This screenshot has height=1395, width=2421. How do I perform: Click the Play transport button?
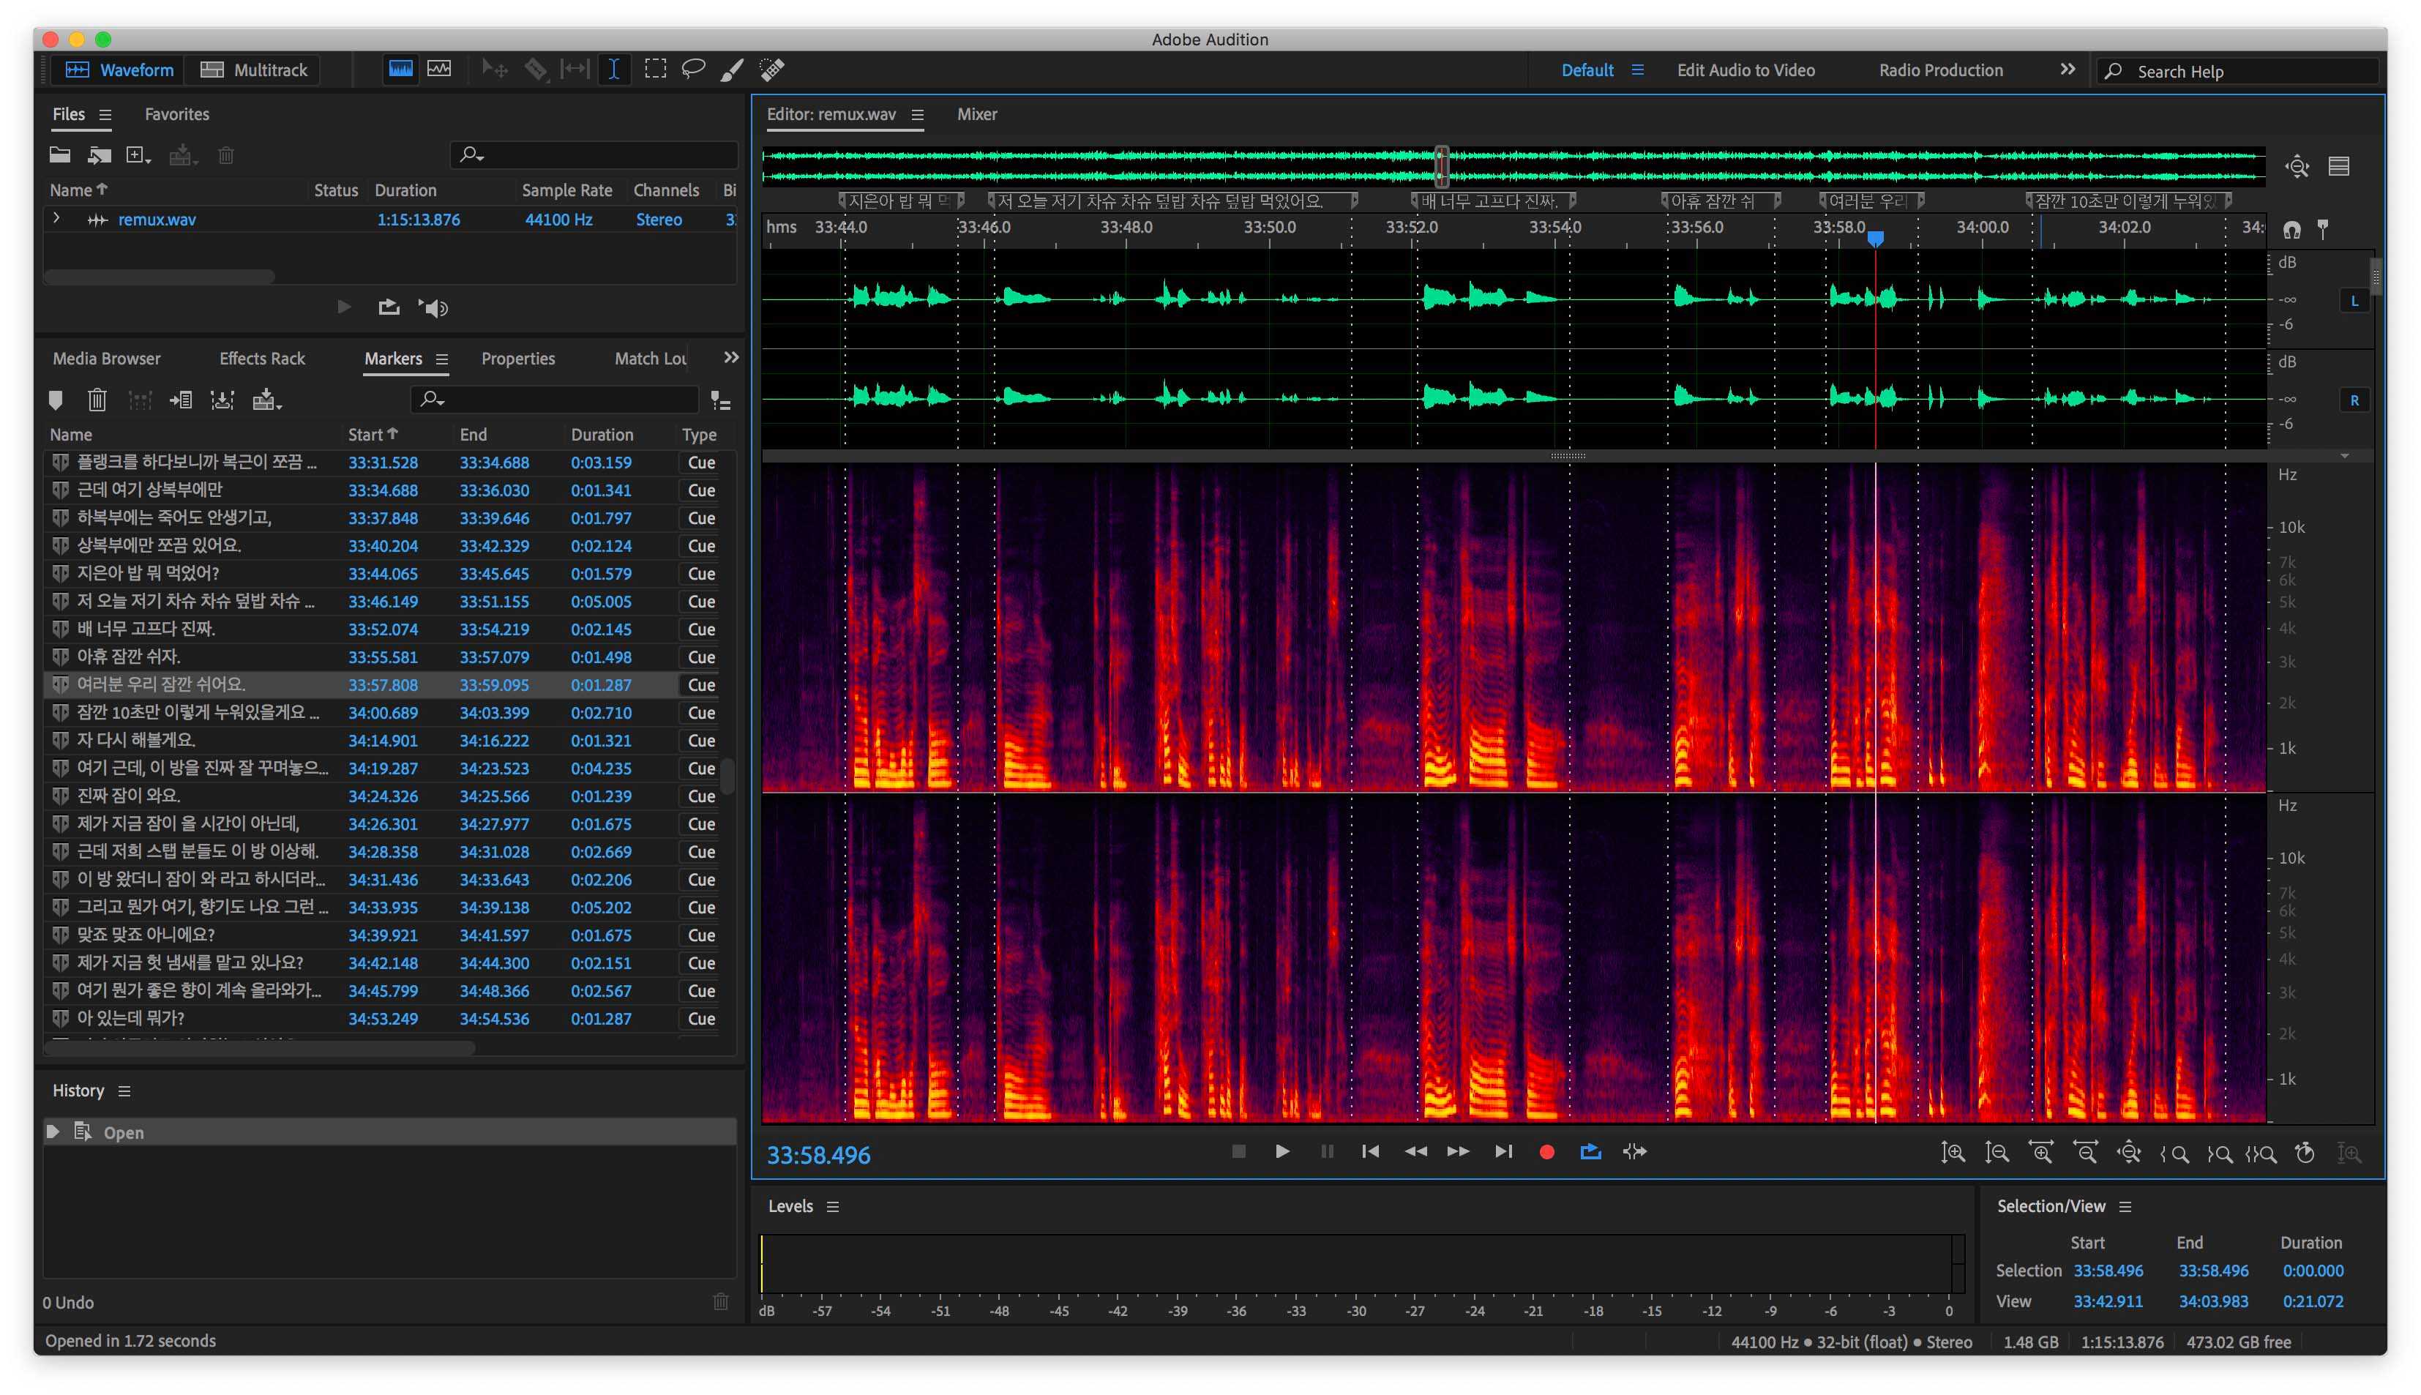click(1282, 1151)
